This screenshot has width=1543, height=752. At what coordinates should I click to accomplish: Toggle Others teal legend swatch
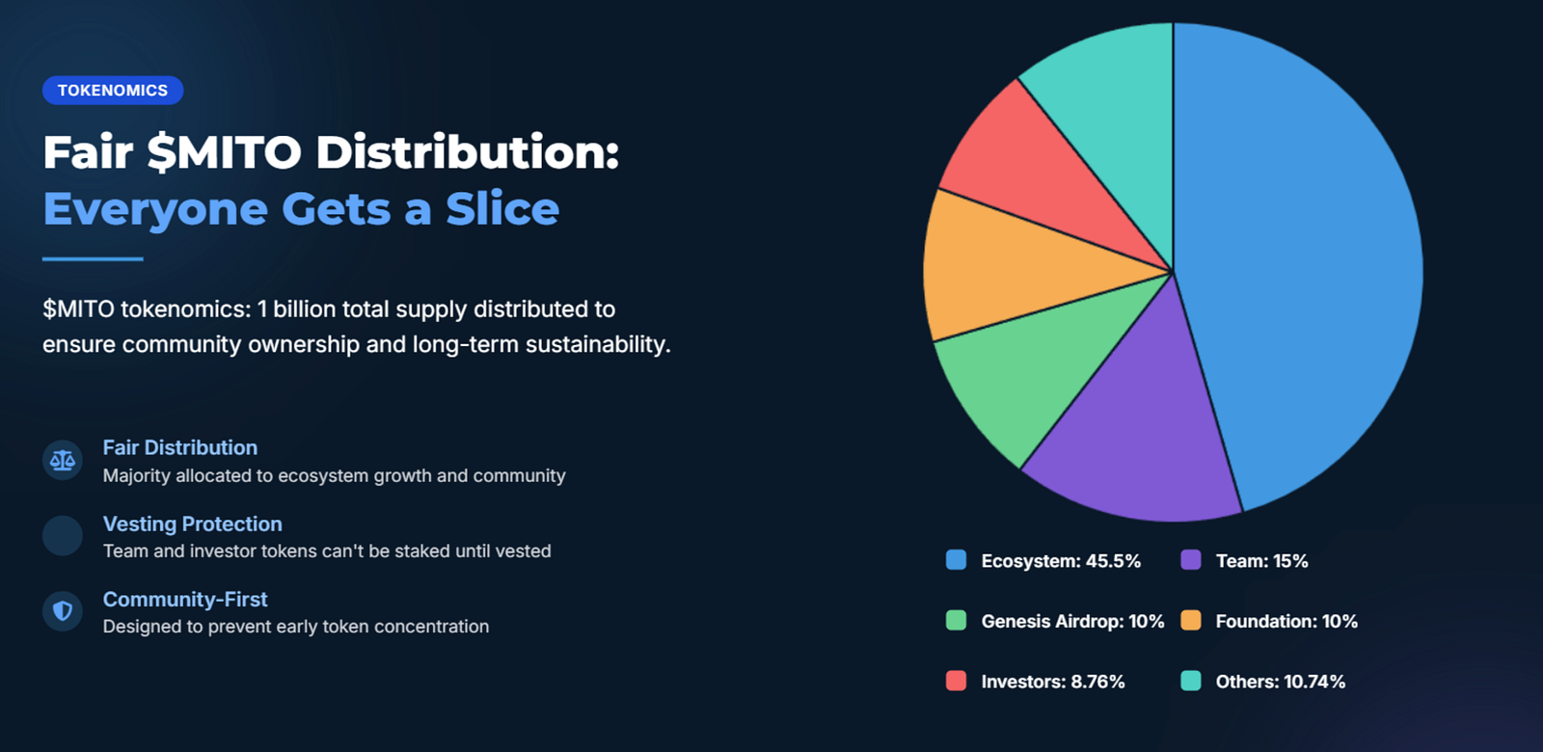pos(1191,681)
